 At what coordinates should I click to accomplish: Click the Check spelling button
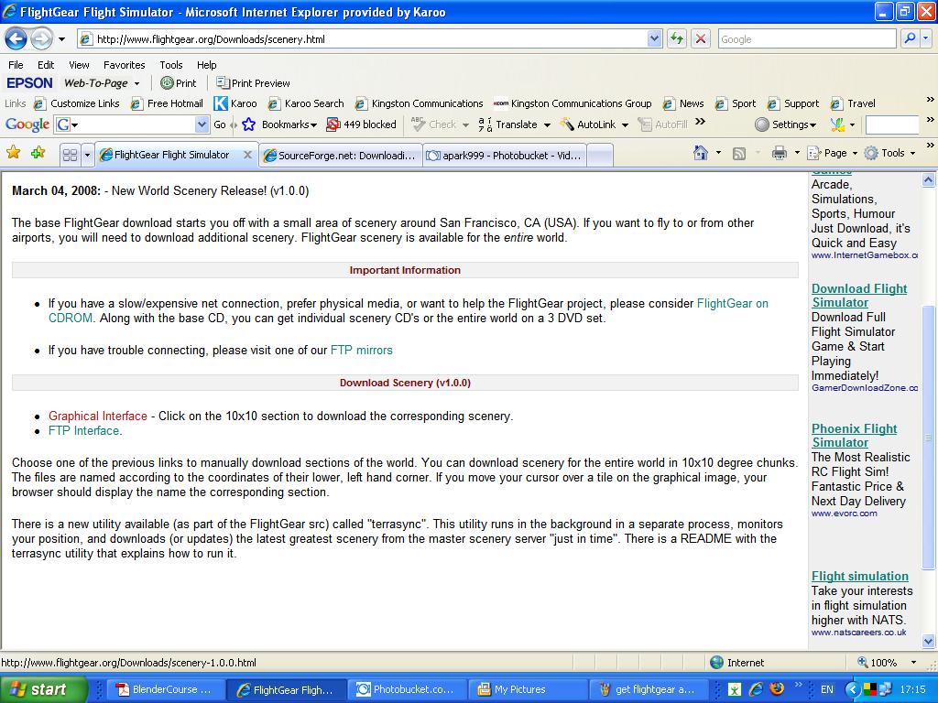[x=434, y=124]
